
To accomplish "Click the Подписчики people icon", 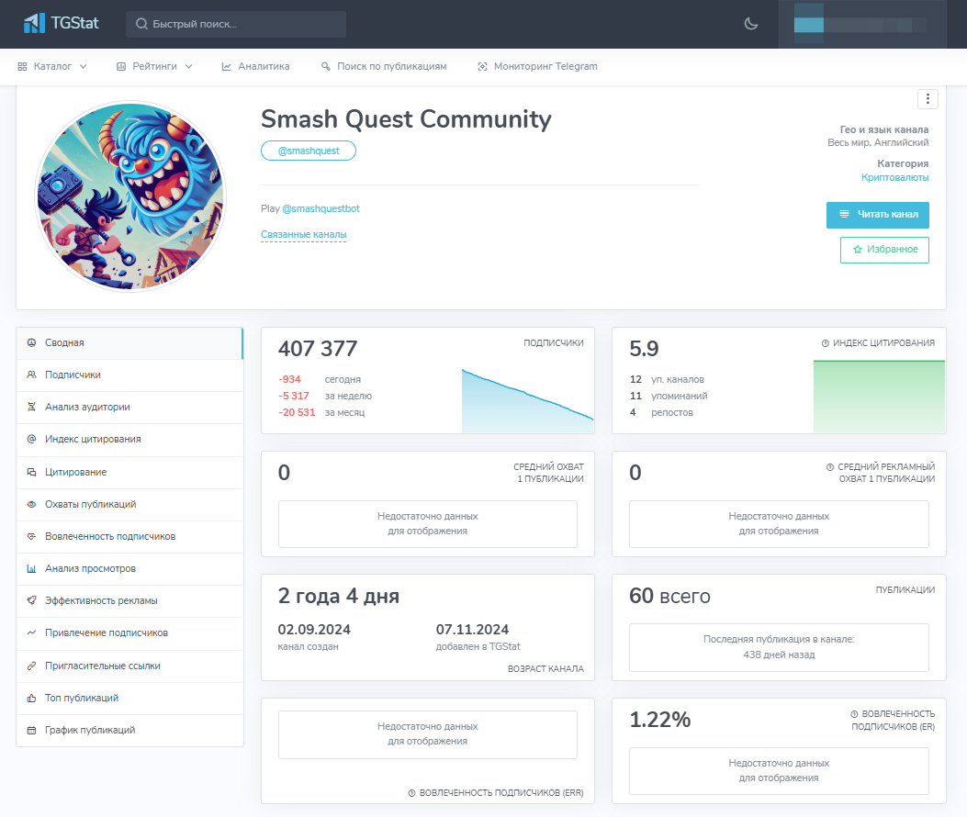I will click(x=31, y=375).
